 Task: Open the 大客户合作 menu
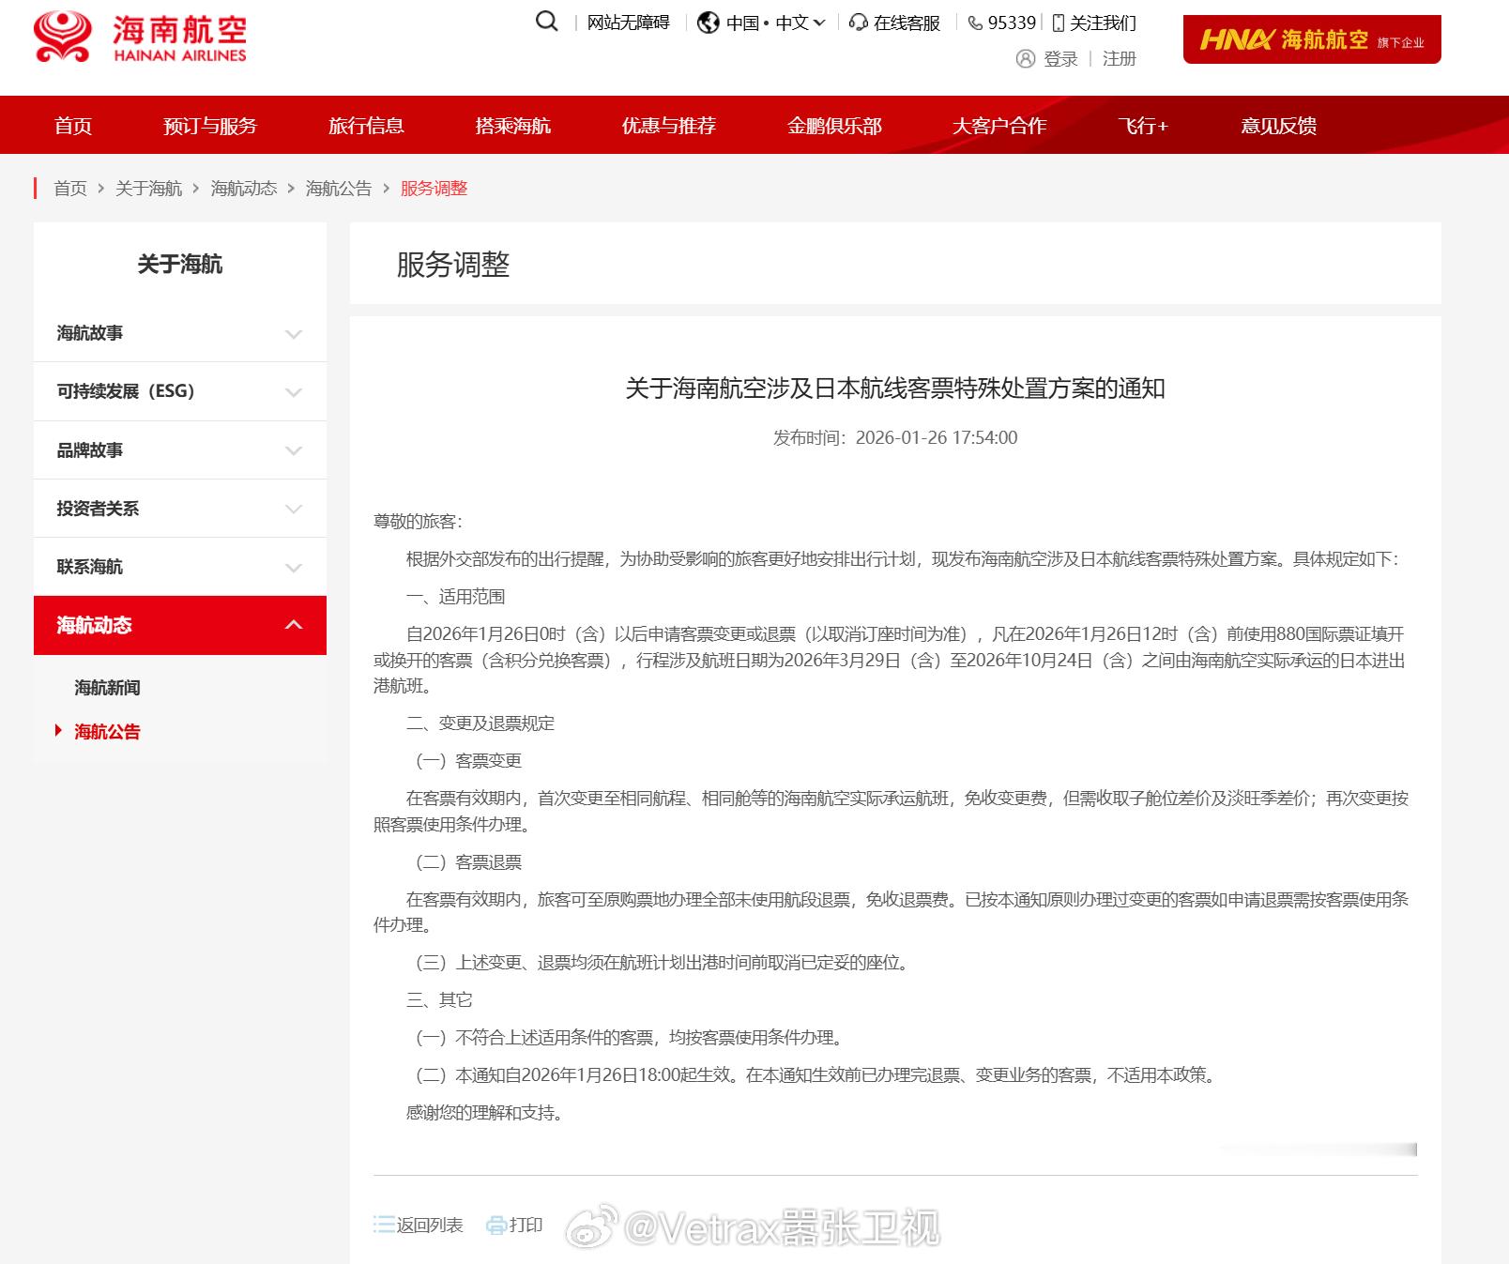pos(999,126)
